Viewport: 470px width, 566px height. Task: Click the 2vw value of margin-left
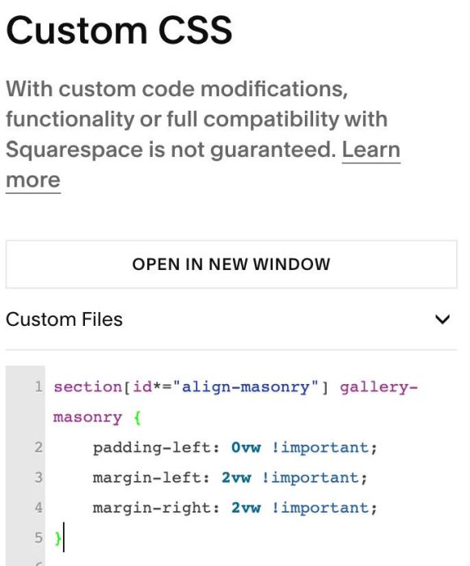point(236,478)
